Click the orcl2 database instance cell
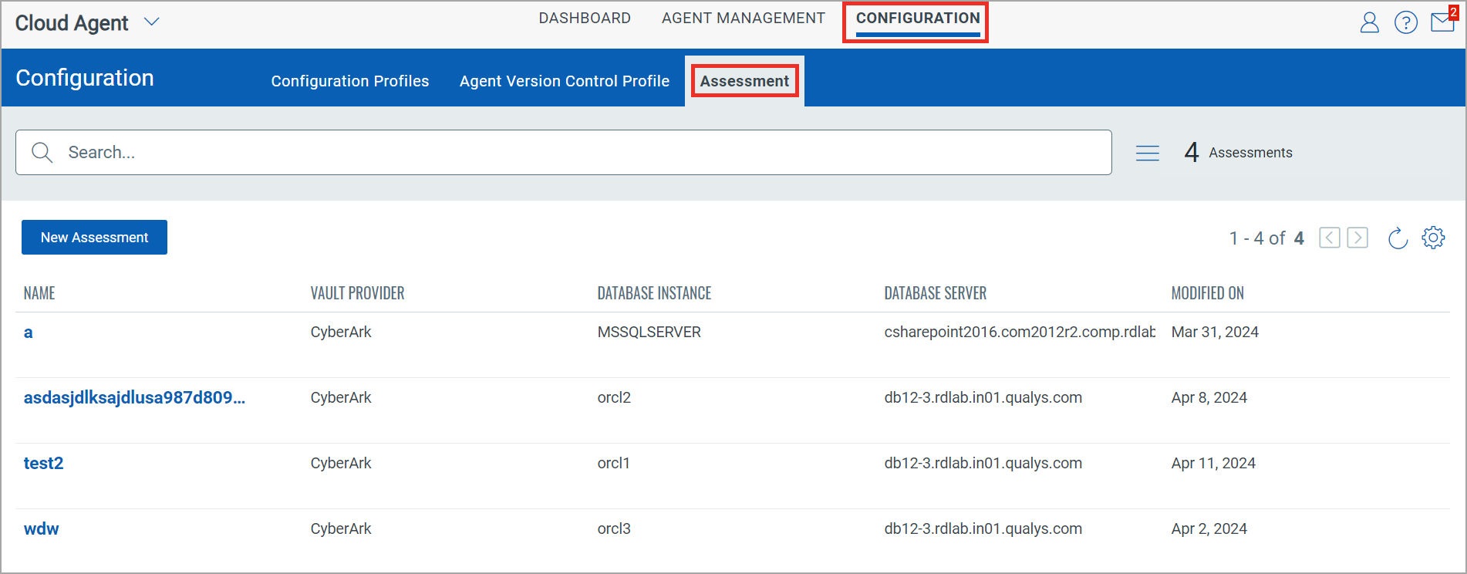1467x574 pixels. coord(614,398)
